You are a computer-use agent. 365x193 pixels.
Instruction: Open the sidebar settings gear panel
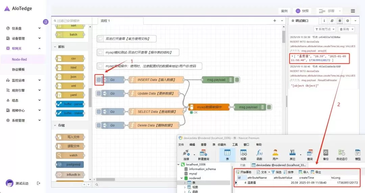click(x=348, y=21)
